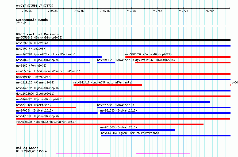
Task: Open nsv981530 (Sudmant2013) label
Action: click(x=116, y=105)
